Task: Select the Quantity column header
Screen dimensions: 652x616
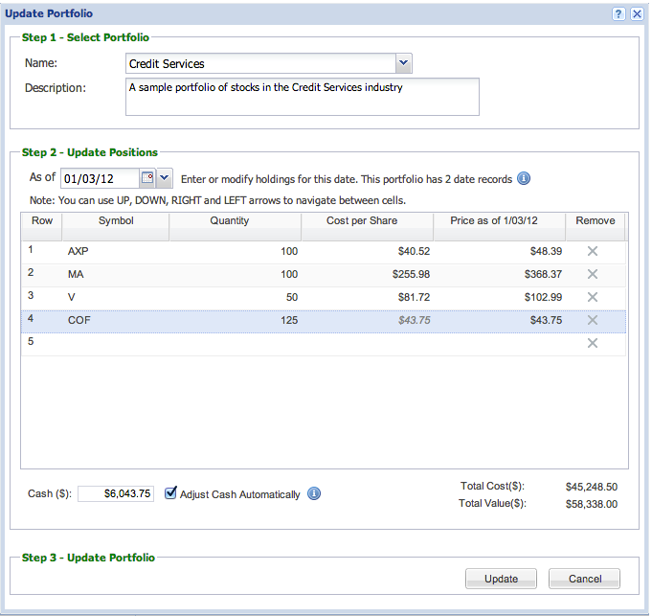Action: [236, 227]
